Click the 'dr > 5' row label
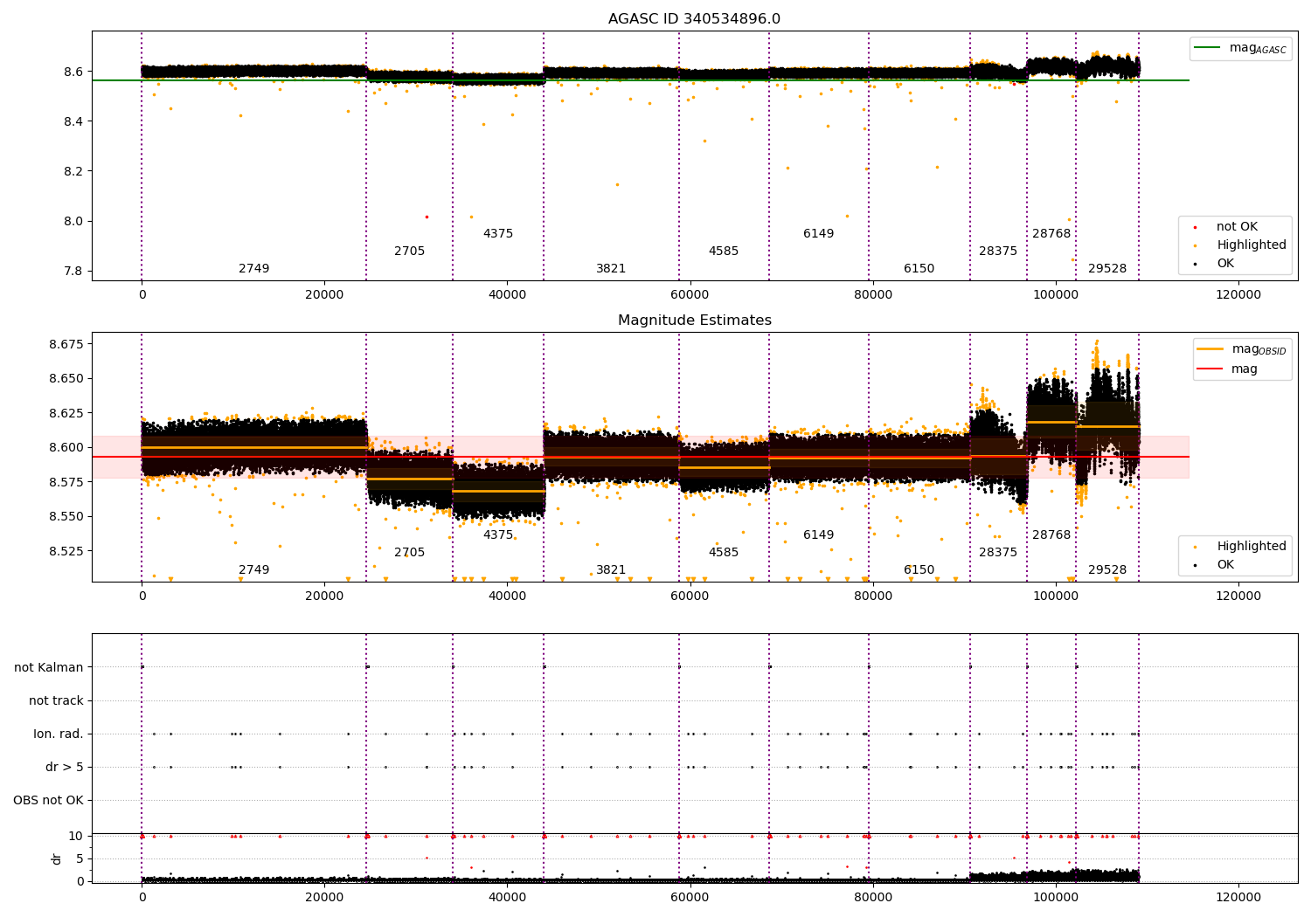The image size is (1311, 917). 65,768
